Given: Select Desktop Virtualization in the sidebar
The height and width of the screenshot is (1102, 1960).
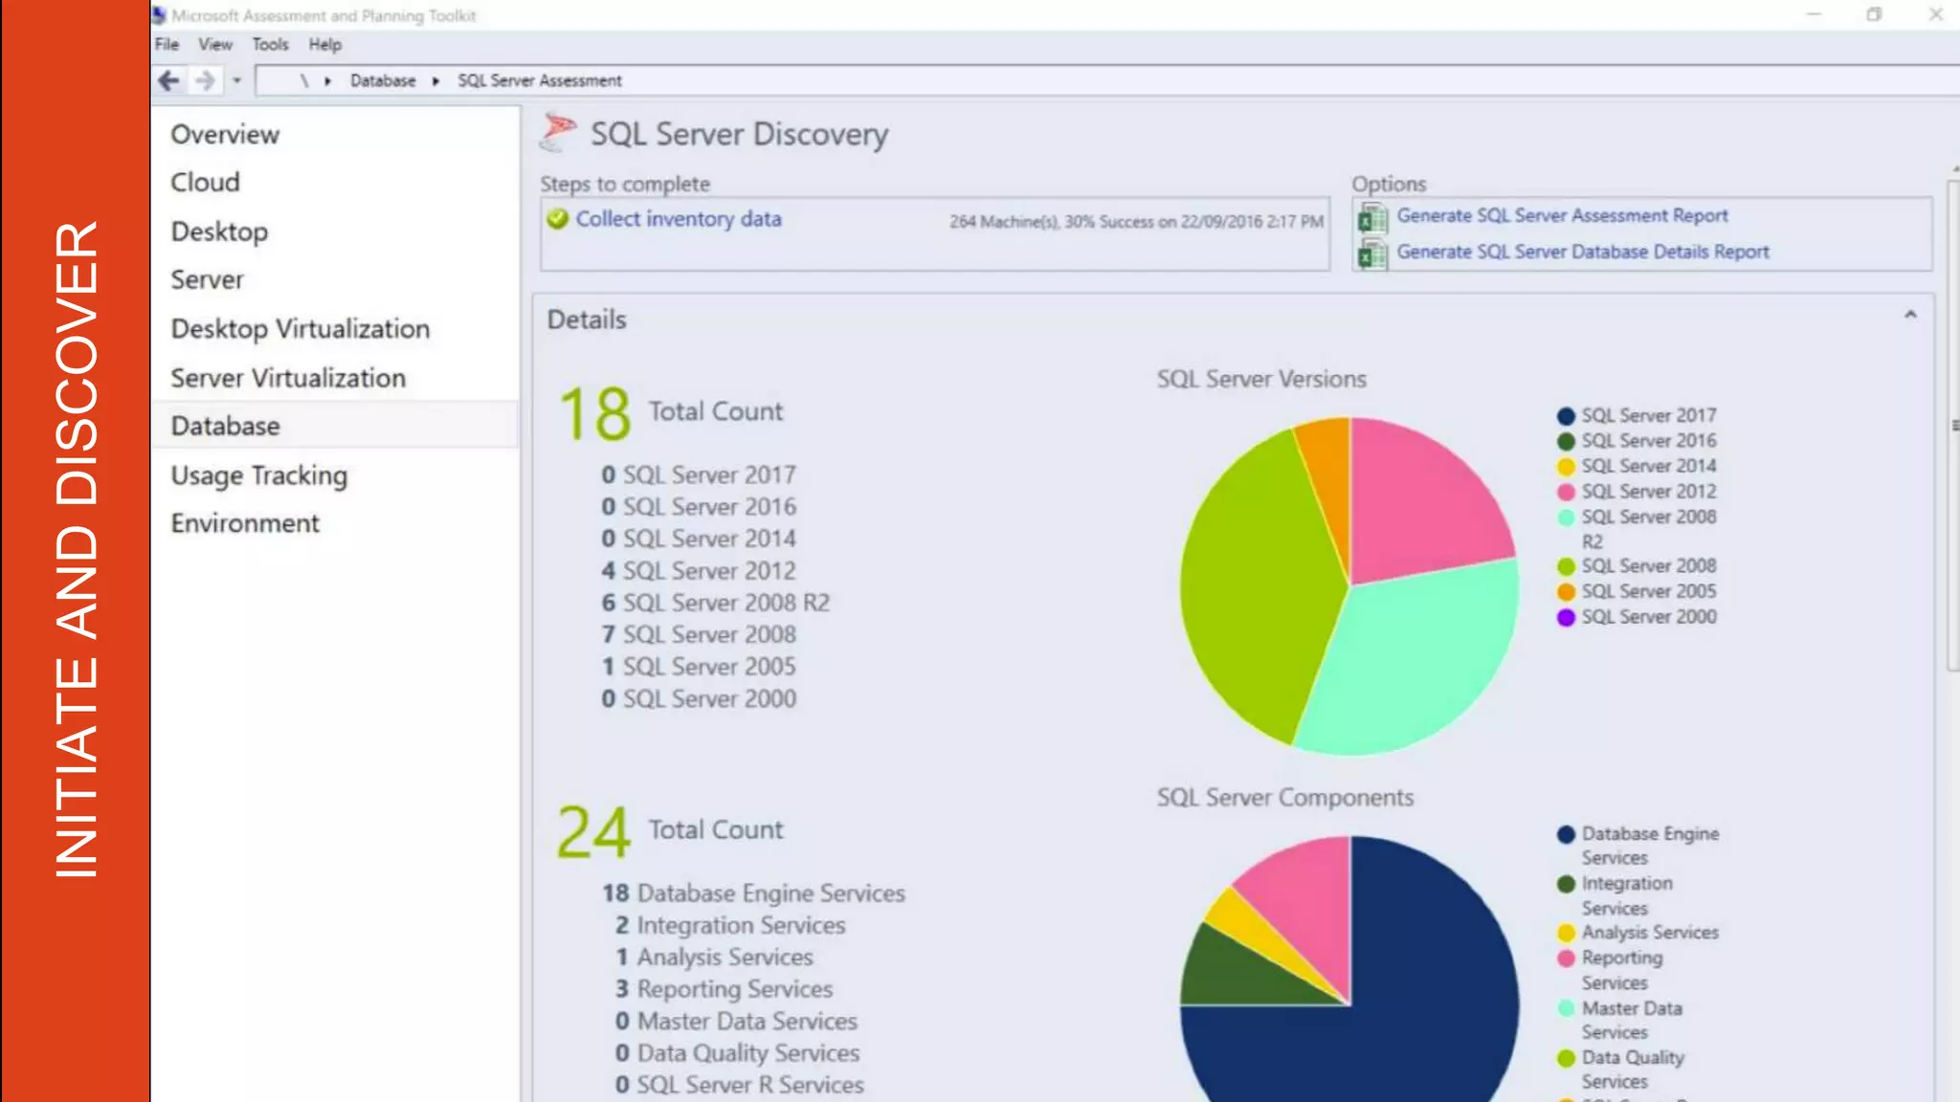Looking at the screenshot, I should click(x=300, y=328).
